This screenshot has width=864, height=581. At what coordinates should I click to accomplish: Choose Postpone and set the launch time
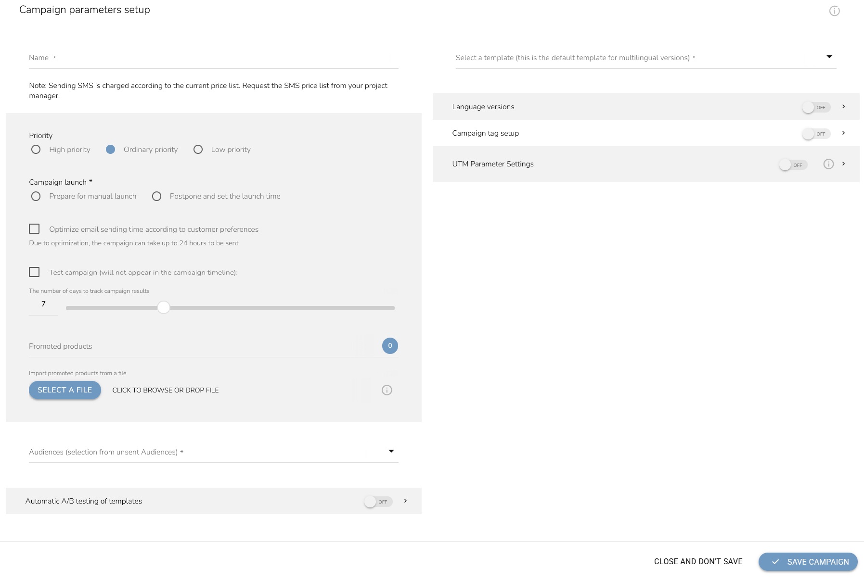click(x=156, y=196)
